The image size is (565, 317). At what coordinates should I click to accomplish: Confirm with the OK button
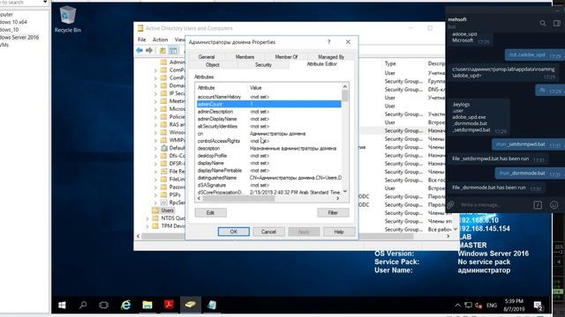[233, 232]
